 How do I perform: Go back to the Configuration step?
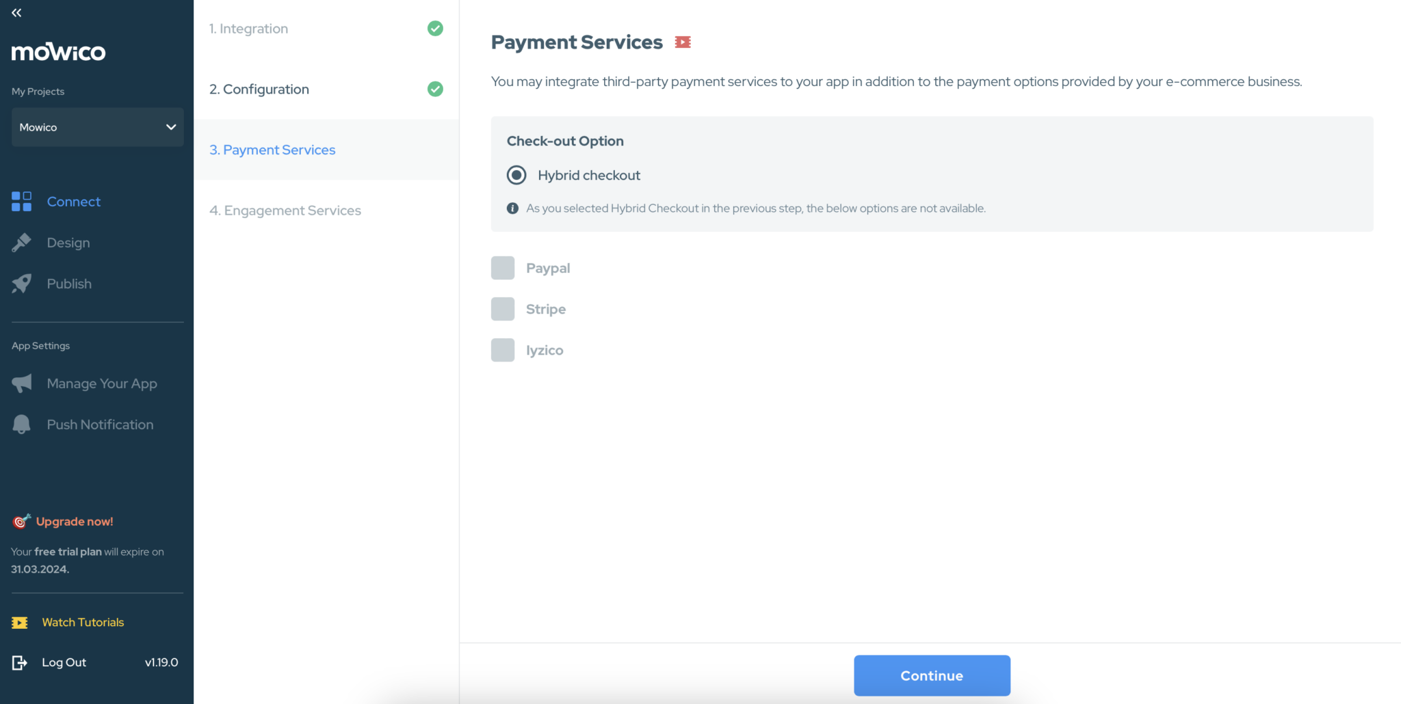(x=259, y=89)
